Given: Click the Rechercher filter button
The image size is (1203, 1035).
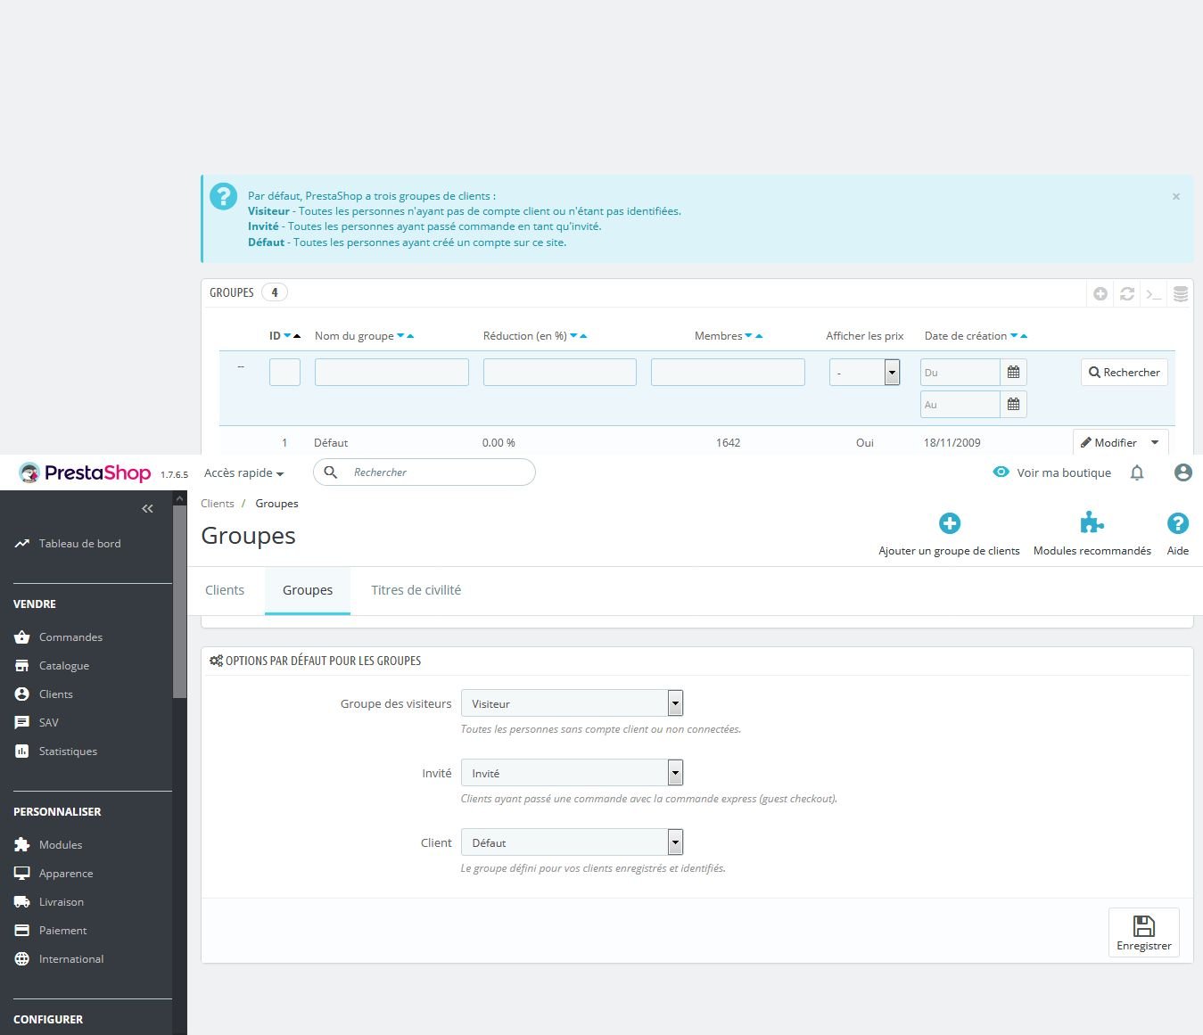Looking at the screenshot, I should pyautogui.click(x=1125, y=373).
